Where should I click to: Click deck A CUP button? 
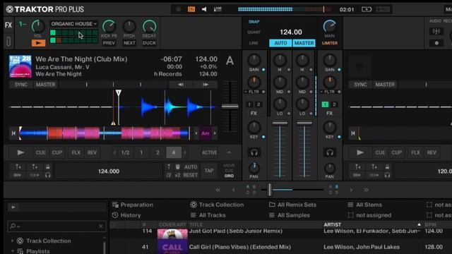click(x=57, y=152)
